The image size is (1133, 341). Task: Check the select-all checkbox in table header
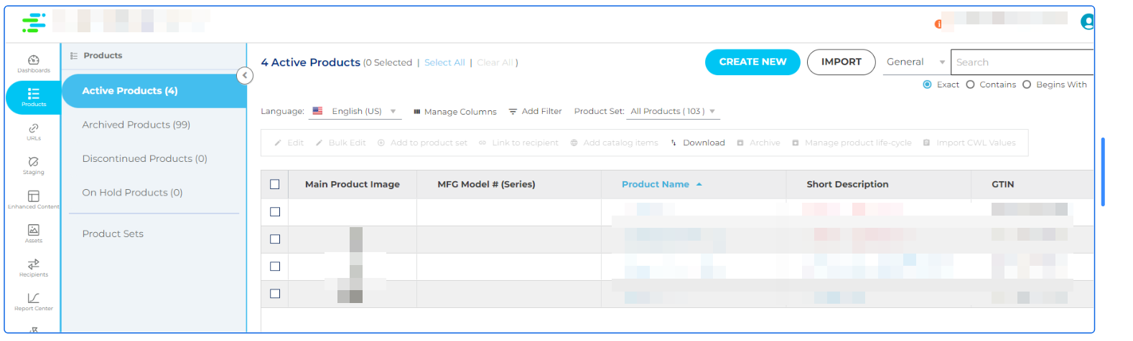click(274, 184)
